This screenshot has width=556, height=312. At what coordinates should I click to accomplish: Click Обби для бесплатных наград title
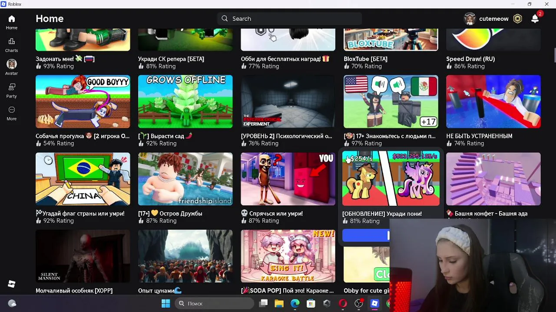[285, 59]
